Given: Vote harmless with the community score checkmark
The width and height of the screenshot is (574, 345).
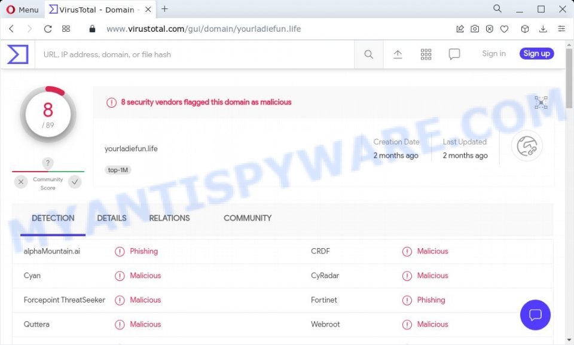Looking at the screenshot, I should coord(75,182).
